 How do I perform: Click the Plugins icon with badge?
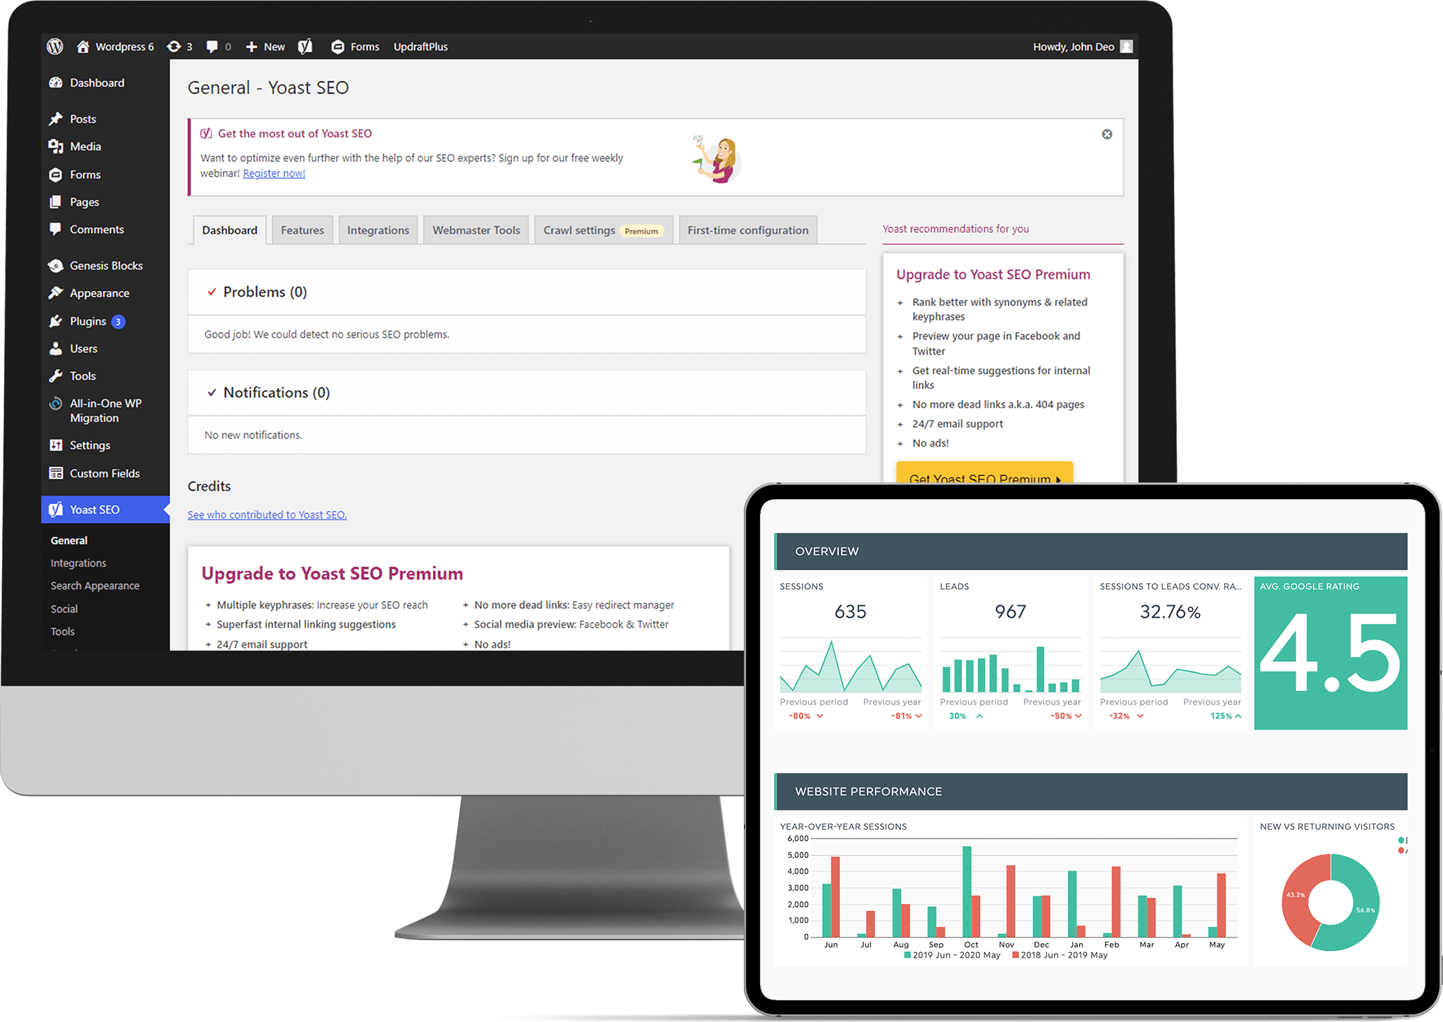(x=57, y=320)
